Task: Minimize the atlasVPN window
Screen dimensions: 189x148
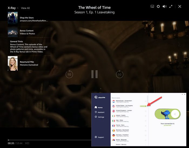Action: point(182,94)
